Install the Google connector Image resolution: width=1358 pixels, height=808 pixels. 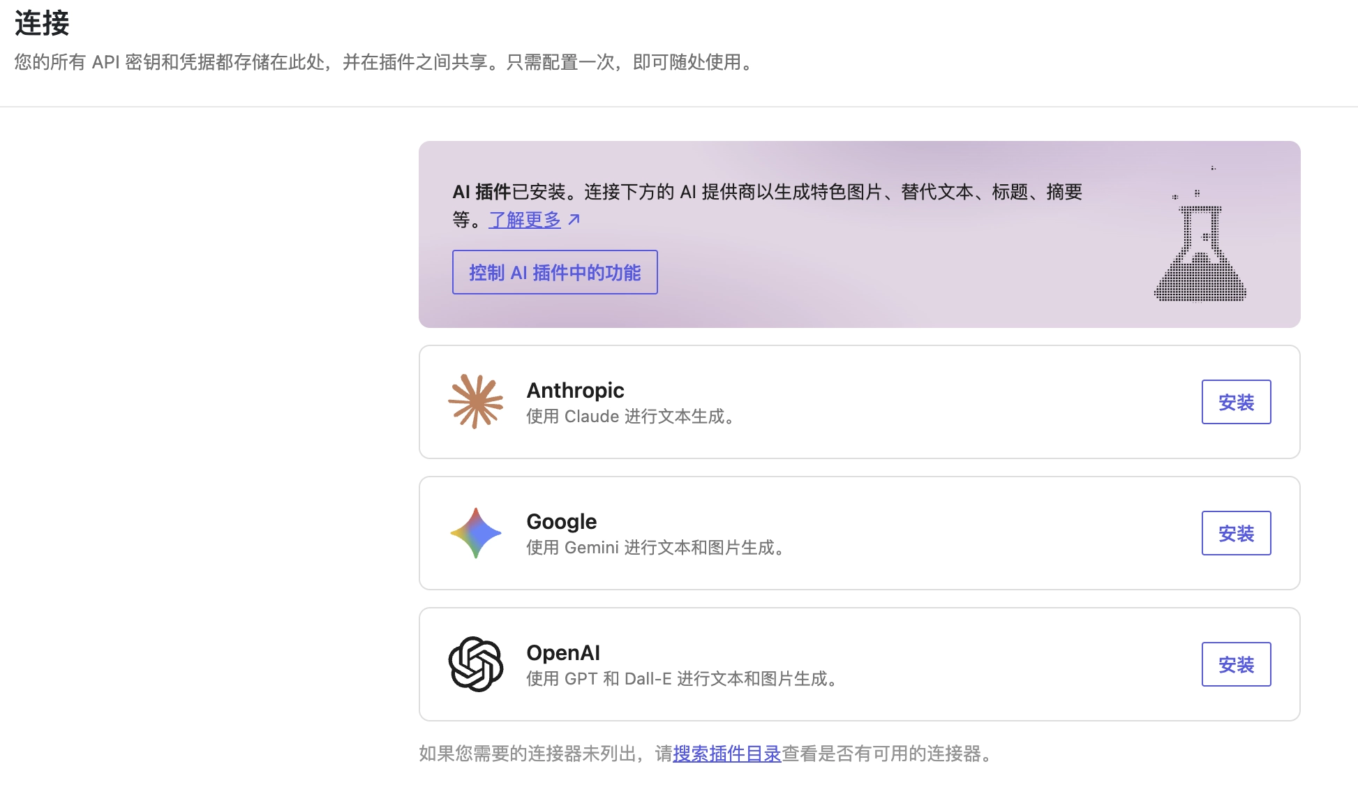[1236, 533]
